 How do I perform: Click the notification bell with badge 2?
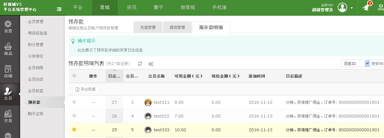coord(366,7)
